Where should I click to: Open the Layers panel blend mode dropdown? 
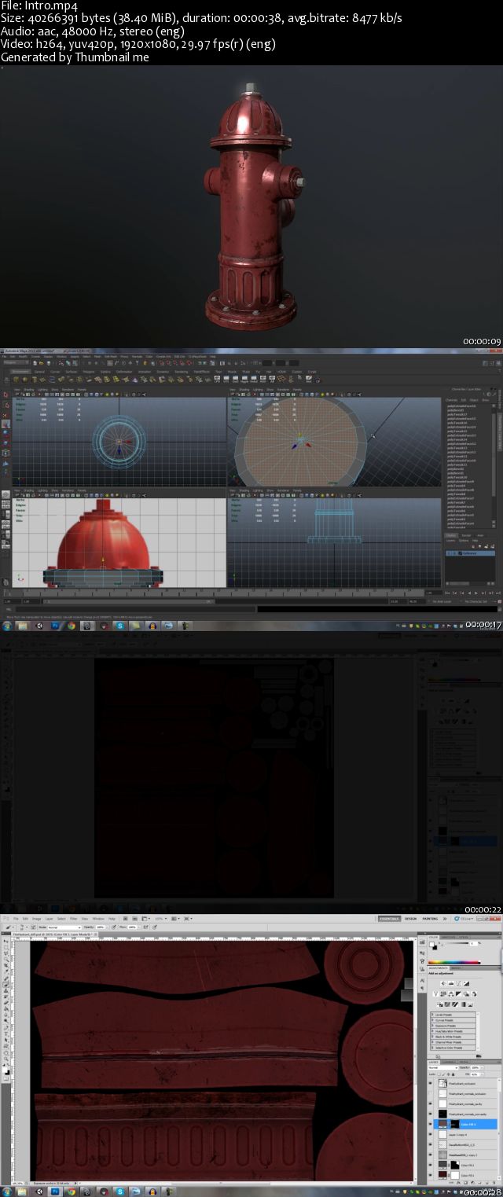(443, 1068)
